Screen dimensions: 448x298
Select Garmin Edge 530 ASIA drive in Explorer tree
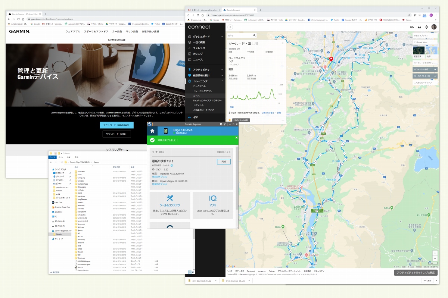coord(62,230)
